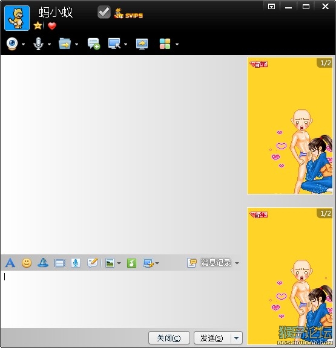The image size is (336, 348).
Task: Click the green music note icon
Action: tap(131, 263)
